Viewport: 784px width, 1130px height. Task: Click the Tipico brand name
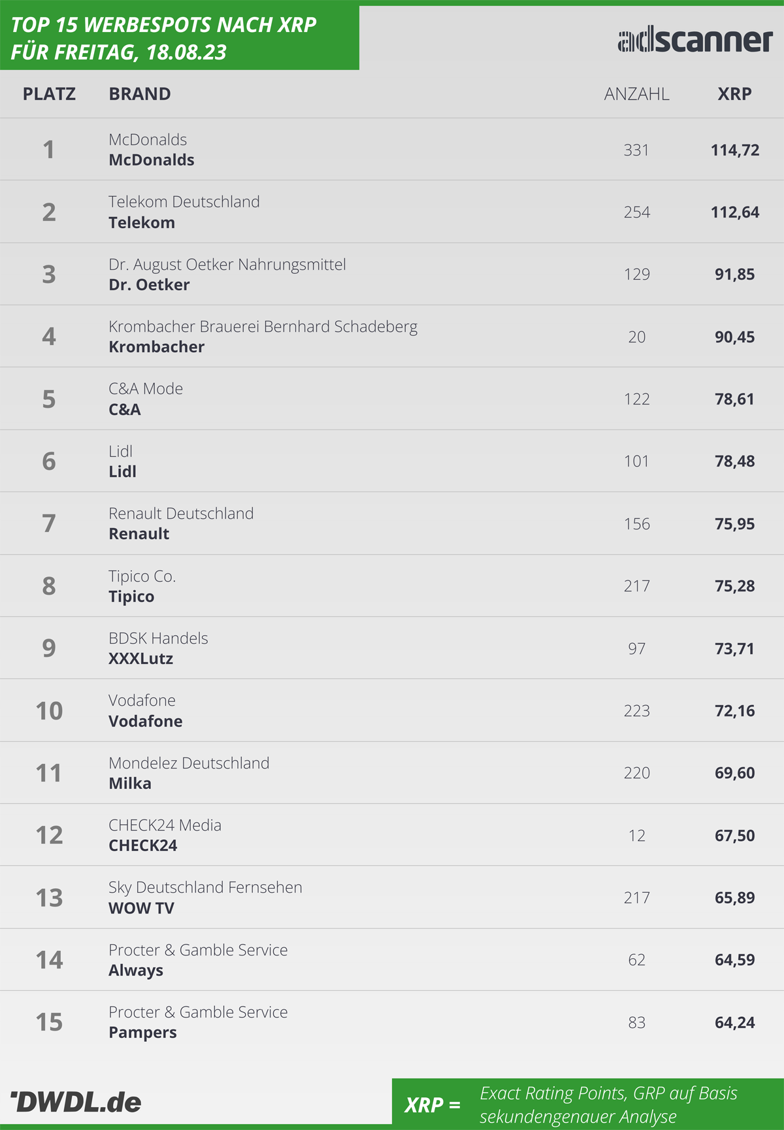[x=131, y=597]
